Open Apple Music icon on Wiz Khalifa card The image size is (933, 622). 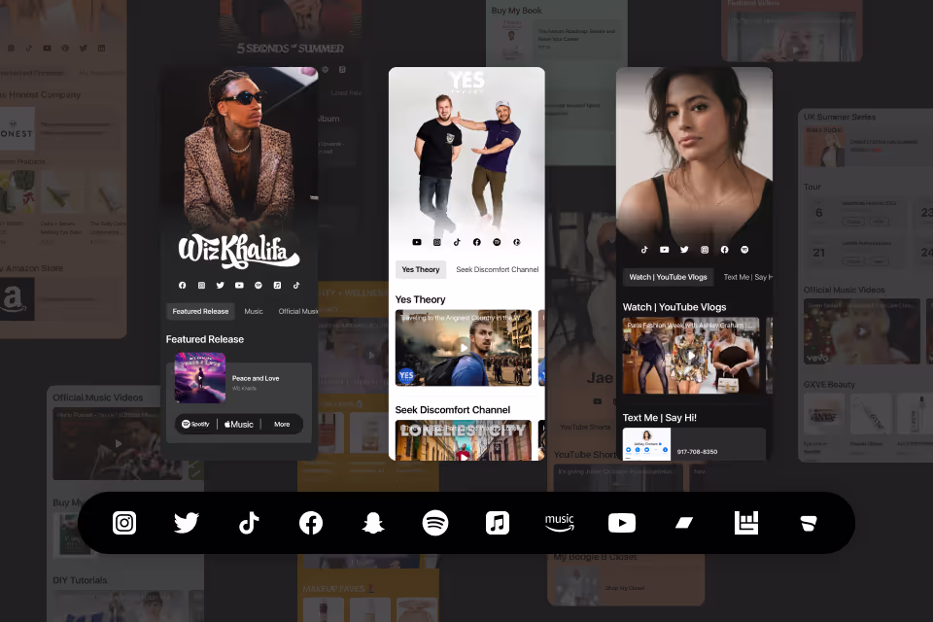tap(277, 285)
